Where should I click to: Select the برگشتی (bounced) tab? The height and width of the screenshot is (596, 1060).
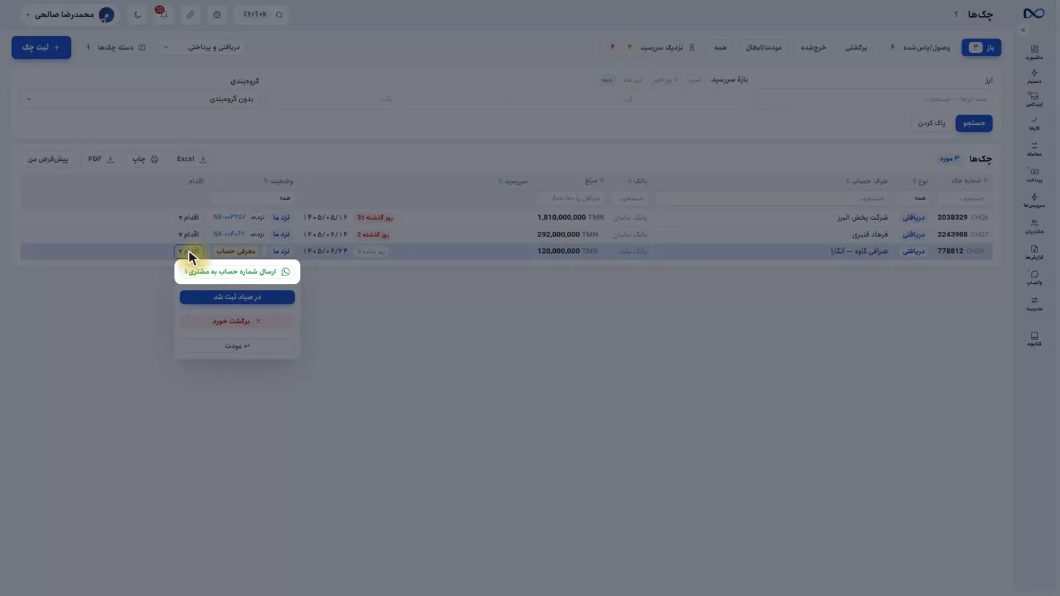click(856, 48)
